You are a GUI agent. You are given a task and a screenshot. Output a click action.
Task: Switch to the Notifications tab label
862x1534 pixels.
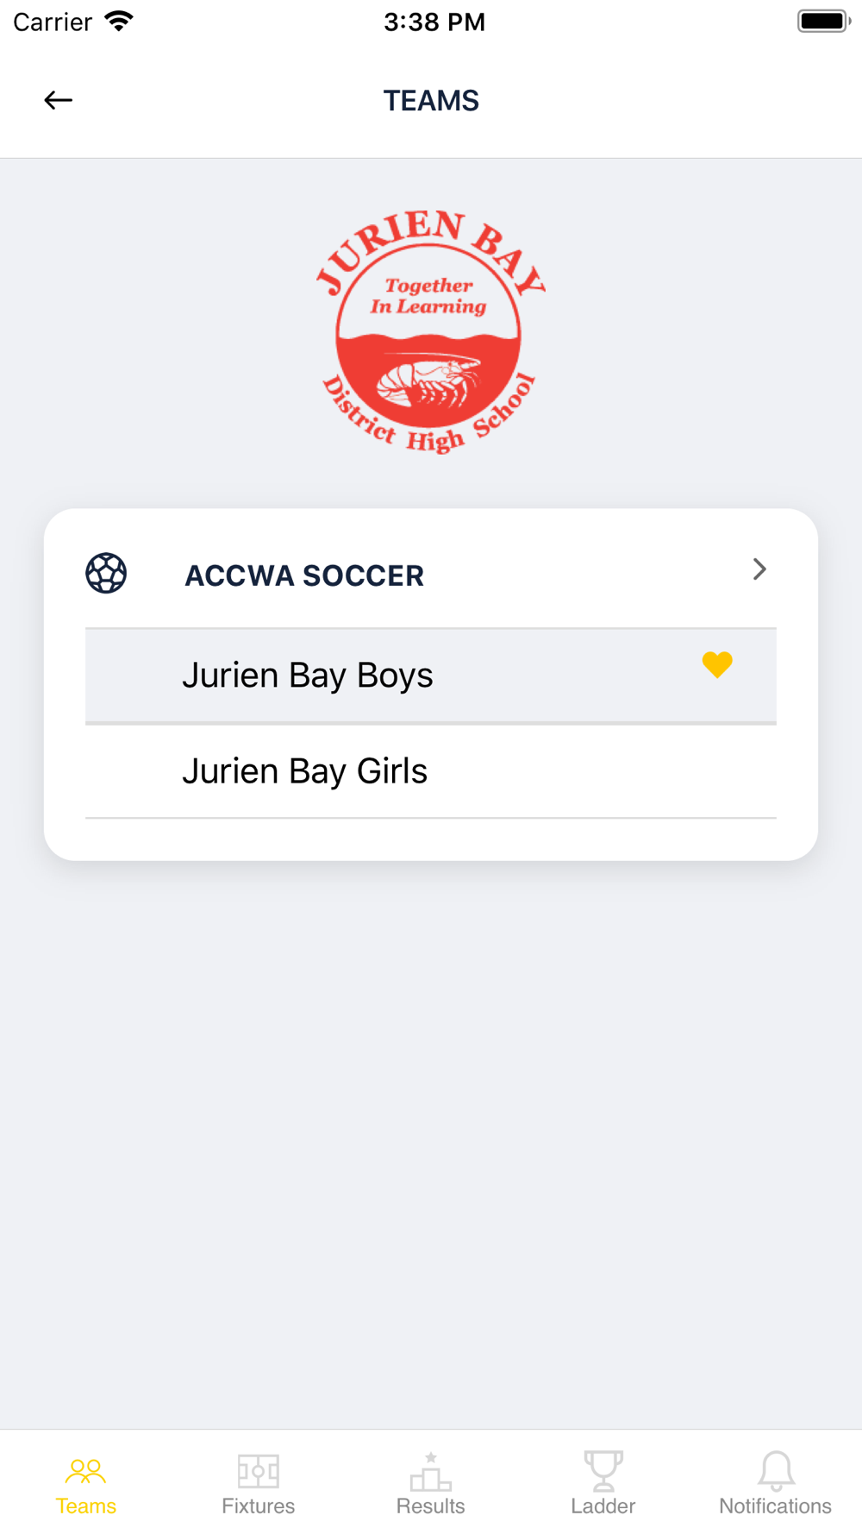[x=776, y=1506]
